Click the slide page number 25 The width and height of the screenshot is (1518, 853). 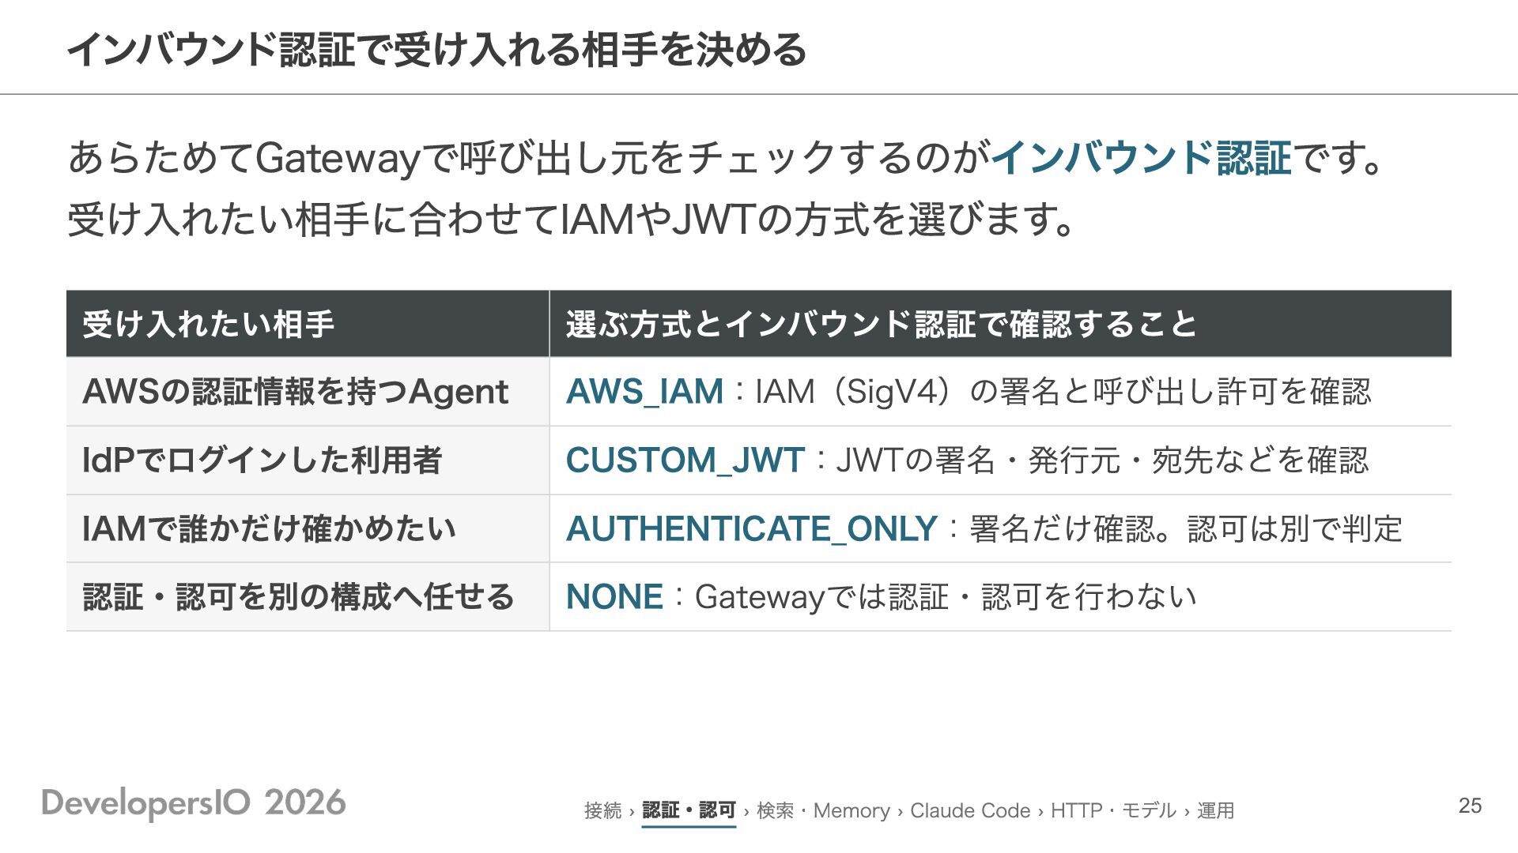[1470, 806]
